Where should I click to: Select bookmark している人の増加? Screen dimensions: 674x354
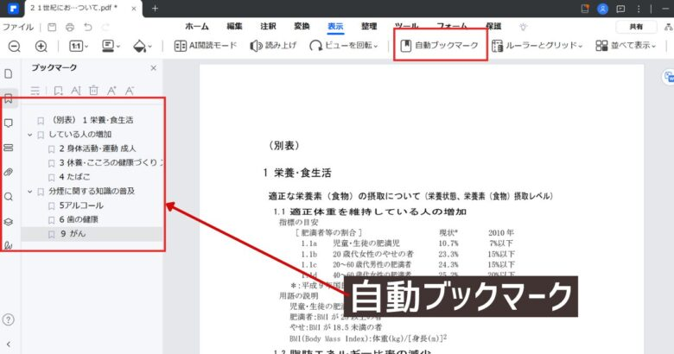(80, 135)
